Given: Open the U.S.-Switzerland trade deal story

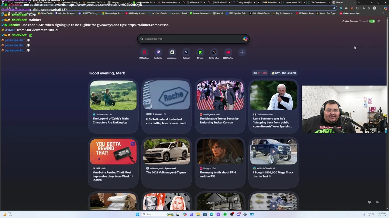Looking at the screenshot, I should pyautogui.click(x=167, y=106).
